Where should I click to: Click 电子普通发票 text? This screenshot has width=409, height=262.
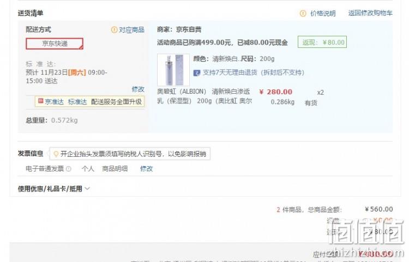pos(45,169)
